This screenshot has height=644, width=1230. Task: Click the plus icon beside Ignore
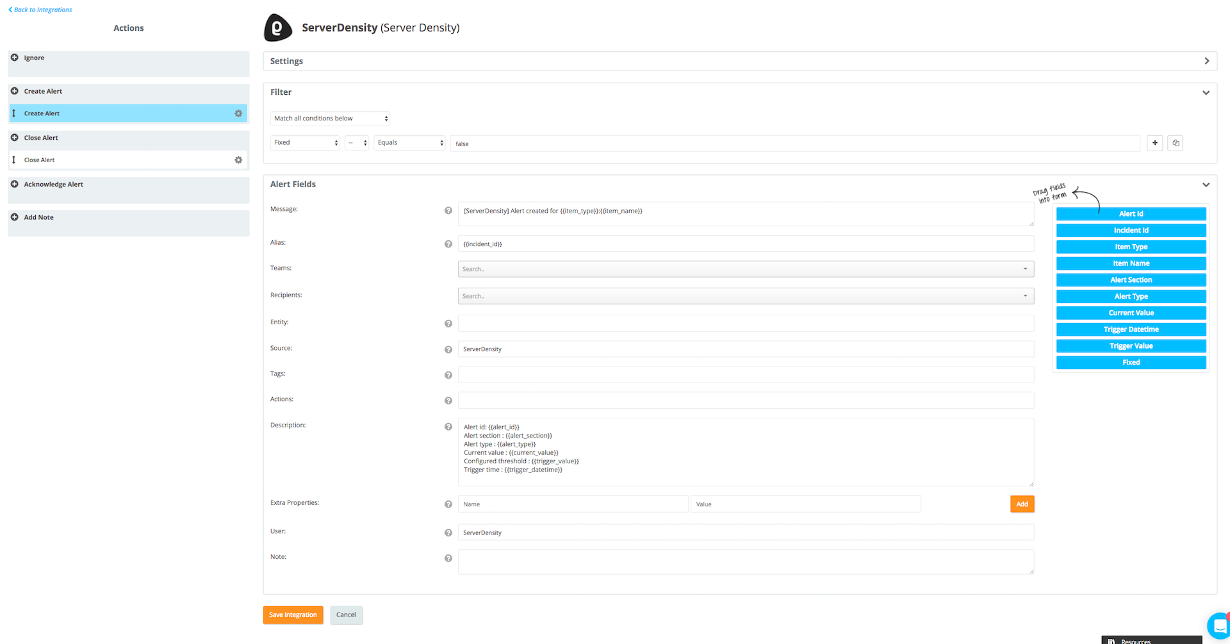tap(15, 58)
